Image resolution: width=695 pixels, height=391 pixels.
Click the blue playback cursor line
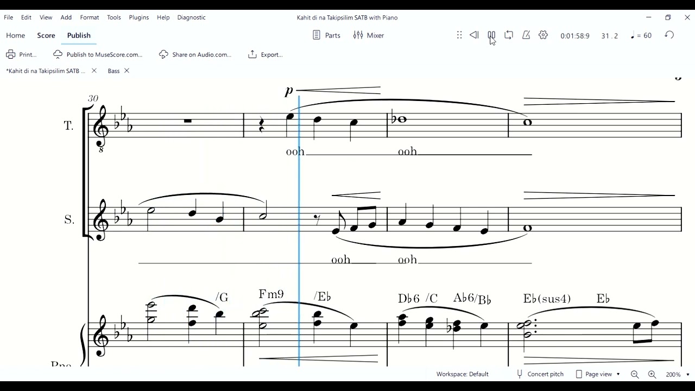[299, 231]
